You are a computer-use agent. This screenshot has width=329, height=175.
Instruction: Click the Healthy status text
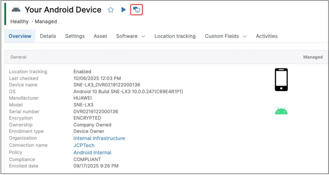20,21
